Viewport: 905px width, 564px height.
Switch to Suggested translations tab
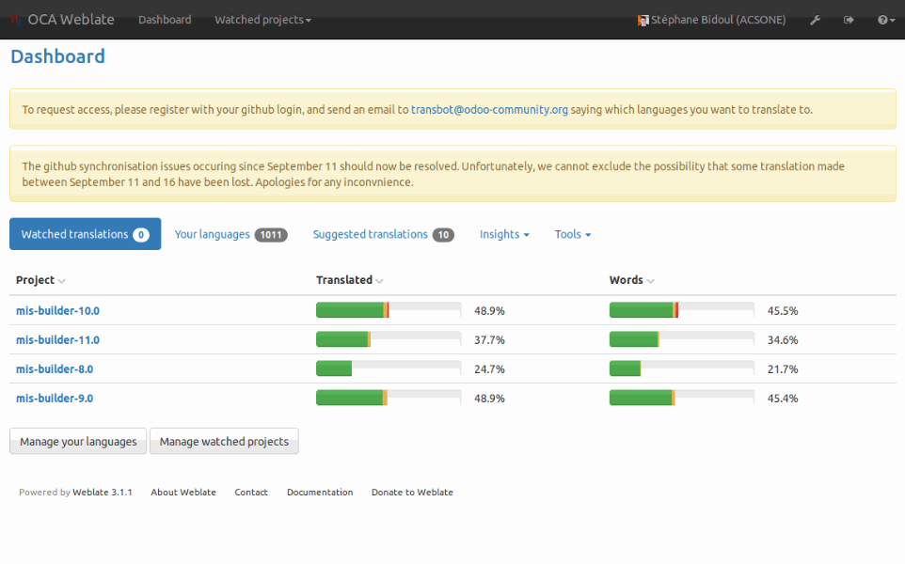tap(383, 234)
